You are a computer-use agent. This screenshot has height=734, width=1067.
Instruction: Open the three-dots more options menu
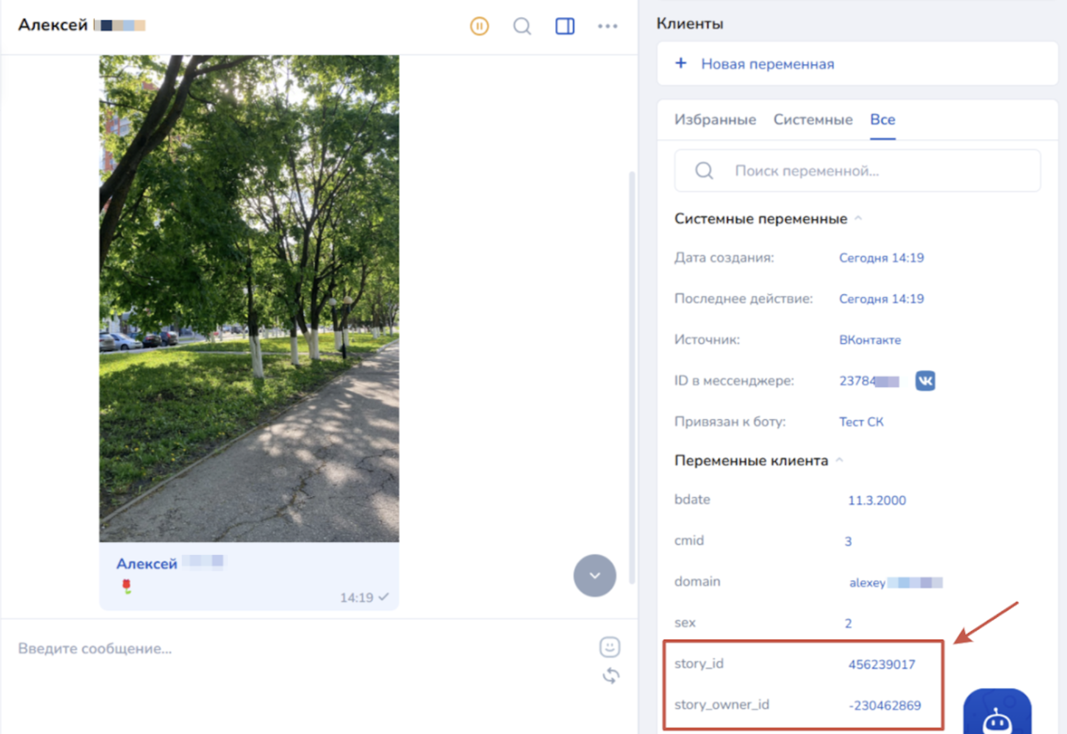[x=607, y=26]
